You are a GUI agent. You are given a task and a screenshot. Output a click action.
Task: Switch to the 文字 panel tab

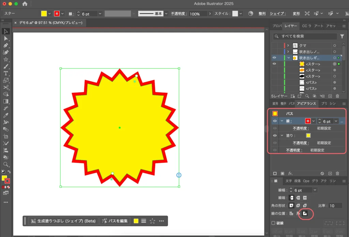(288, 181)
